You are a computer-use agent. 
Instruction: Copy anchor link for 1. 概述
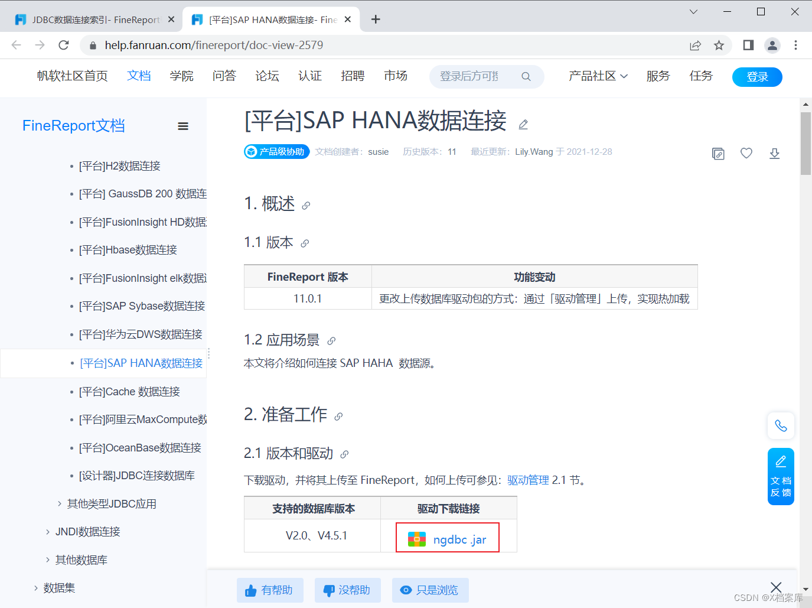point(306,206)
